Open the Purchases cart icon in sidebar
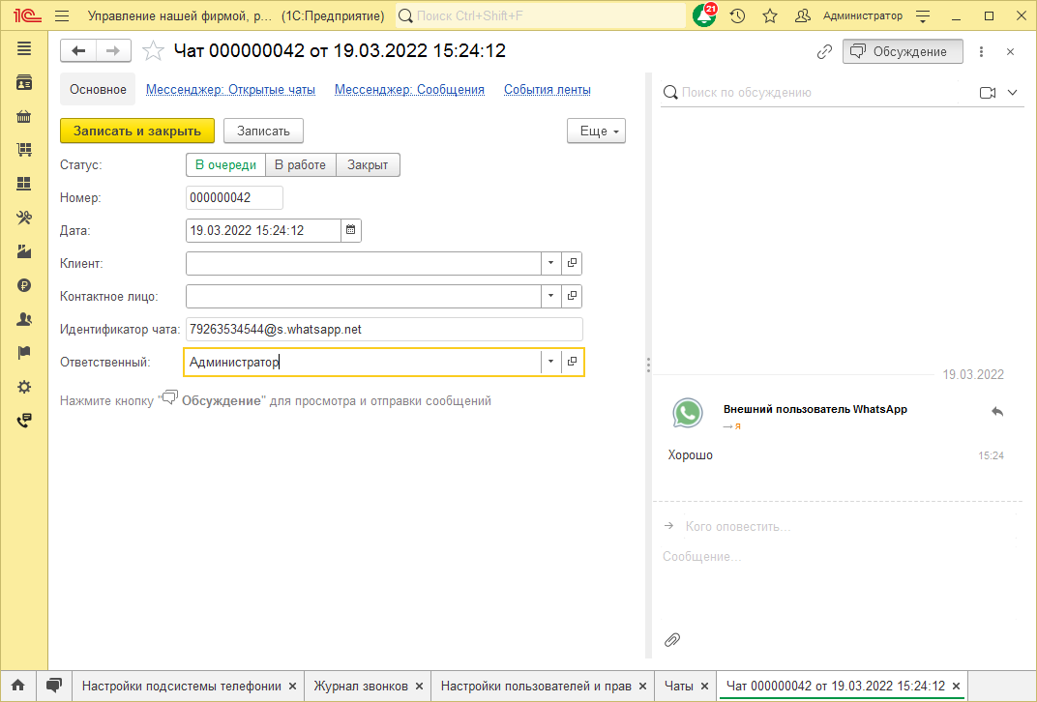 (x=24, y=150)
